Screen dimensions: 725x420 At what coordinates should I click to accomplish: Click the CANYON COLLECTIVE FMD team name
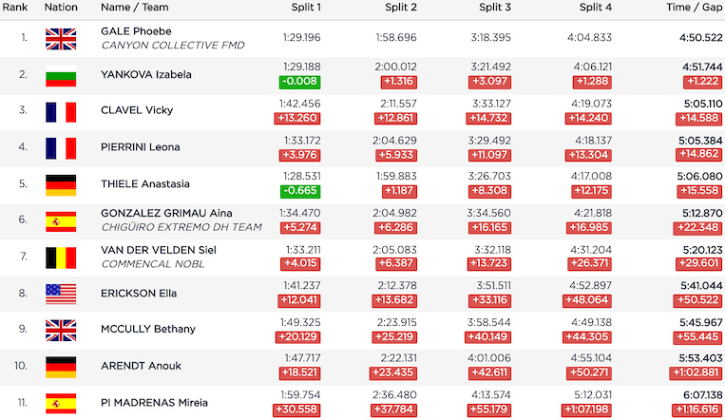(172, 46)
